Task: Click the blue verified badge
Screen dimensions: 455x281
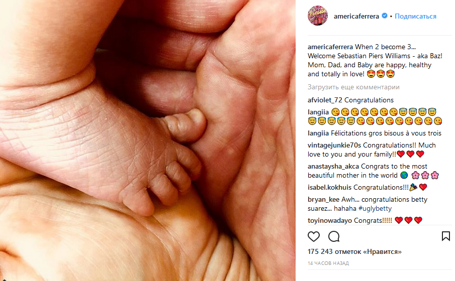Action: 385,16
